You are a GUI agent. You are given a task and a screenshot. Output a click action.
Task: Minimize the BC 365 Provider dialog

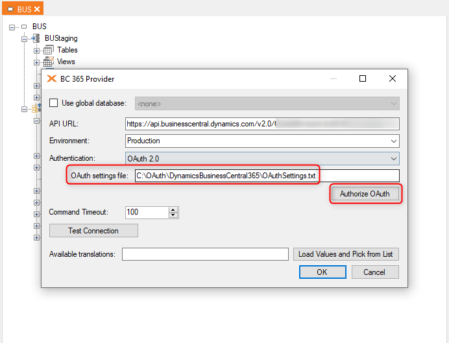click(334, 78)
